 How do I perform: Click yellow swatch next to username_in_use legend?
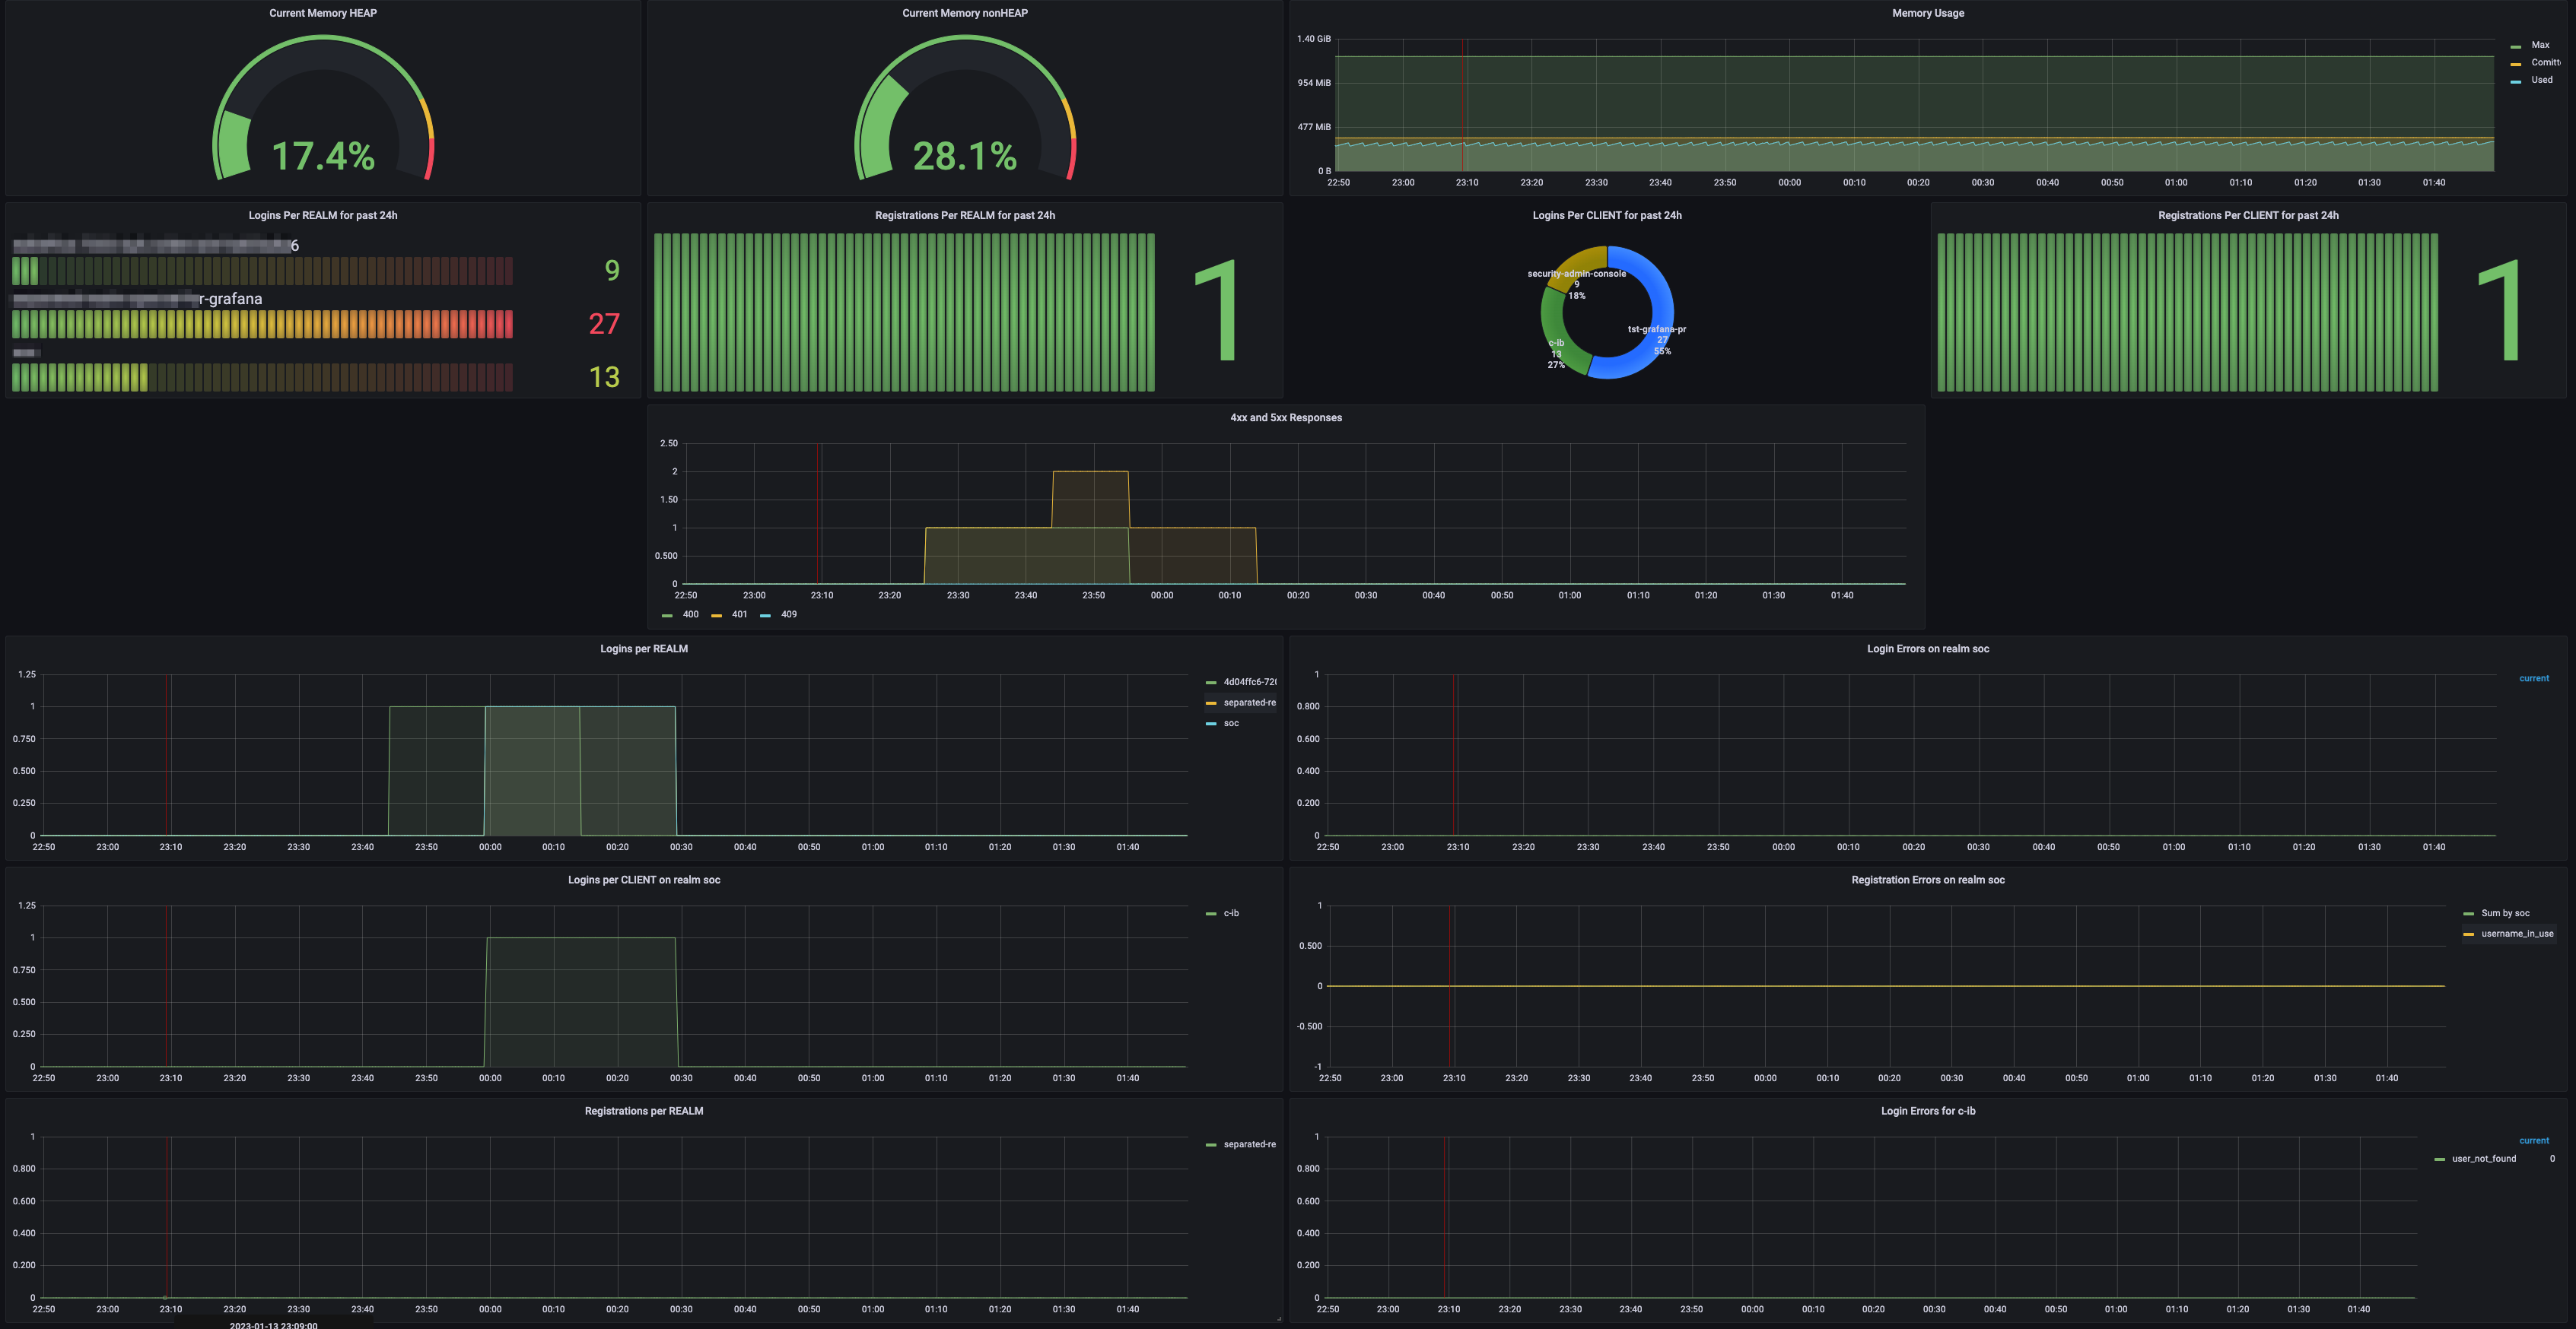[2468, 934]
